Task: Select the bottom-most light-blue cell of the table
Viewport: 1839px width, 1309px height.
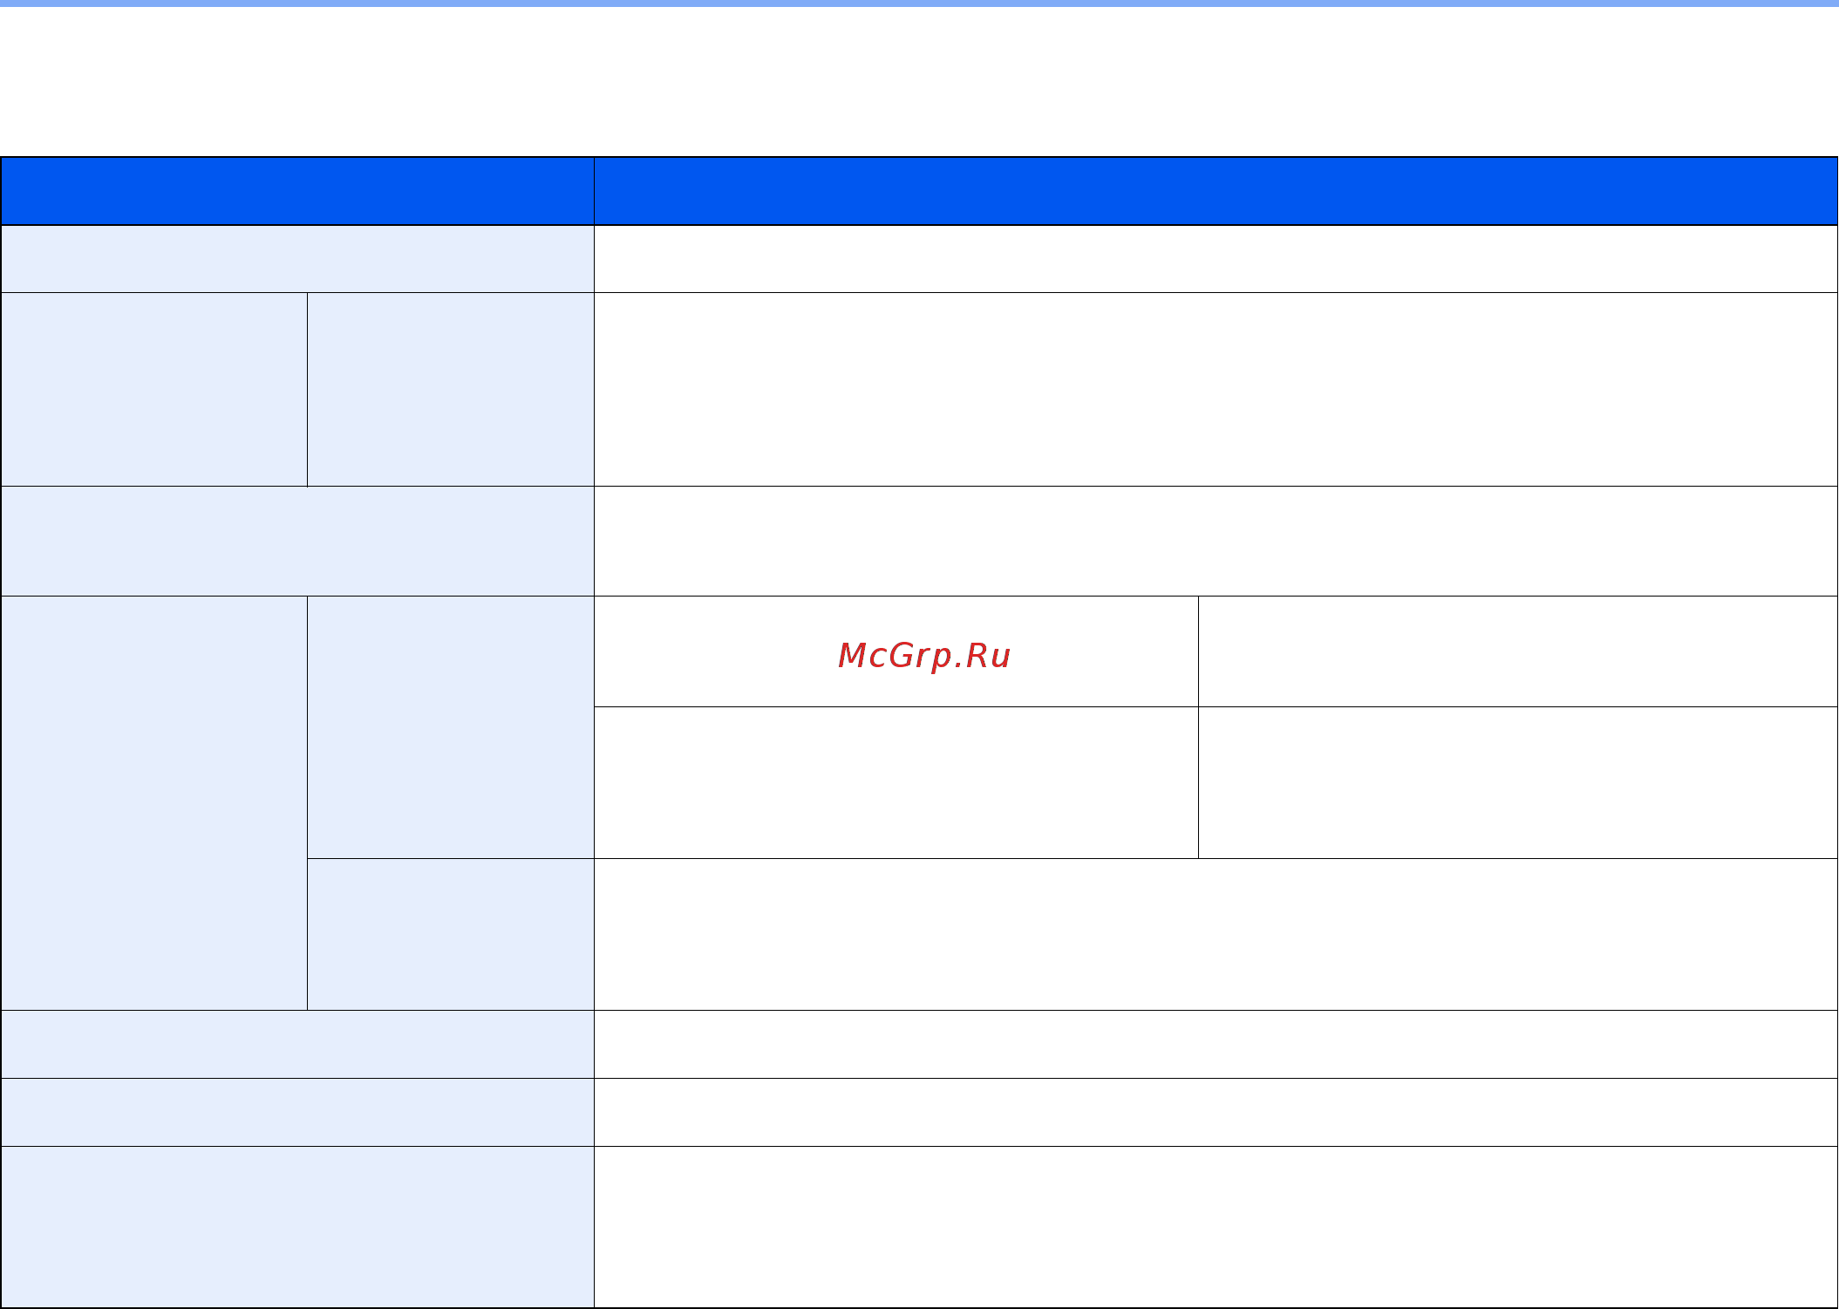Action: pyautogui.click(x=297, y=1227)
